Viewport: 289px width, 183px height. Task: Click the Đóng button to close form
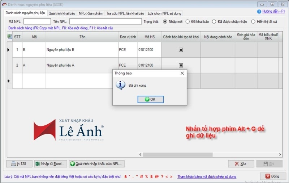[271, 176]
